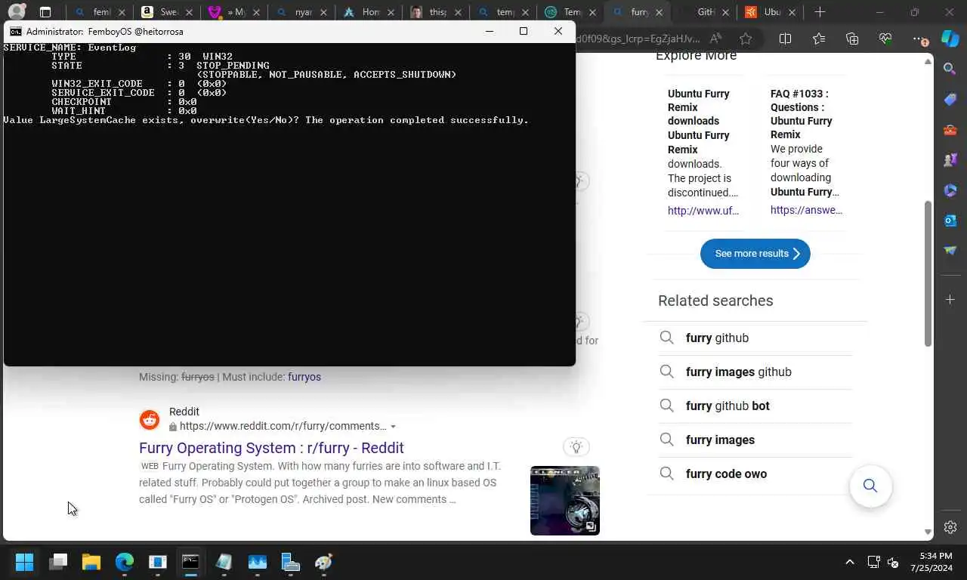967x580 pixels.
Task: Click the new tab plus button in Edge
Action: pyautogui.click(x=820, y=12)
